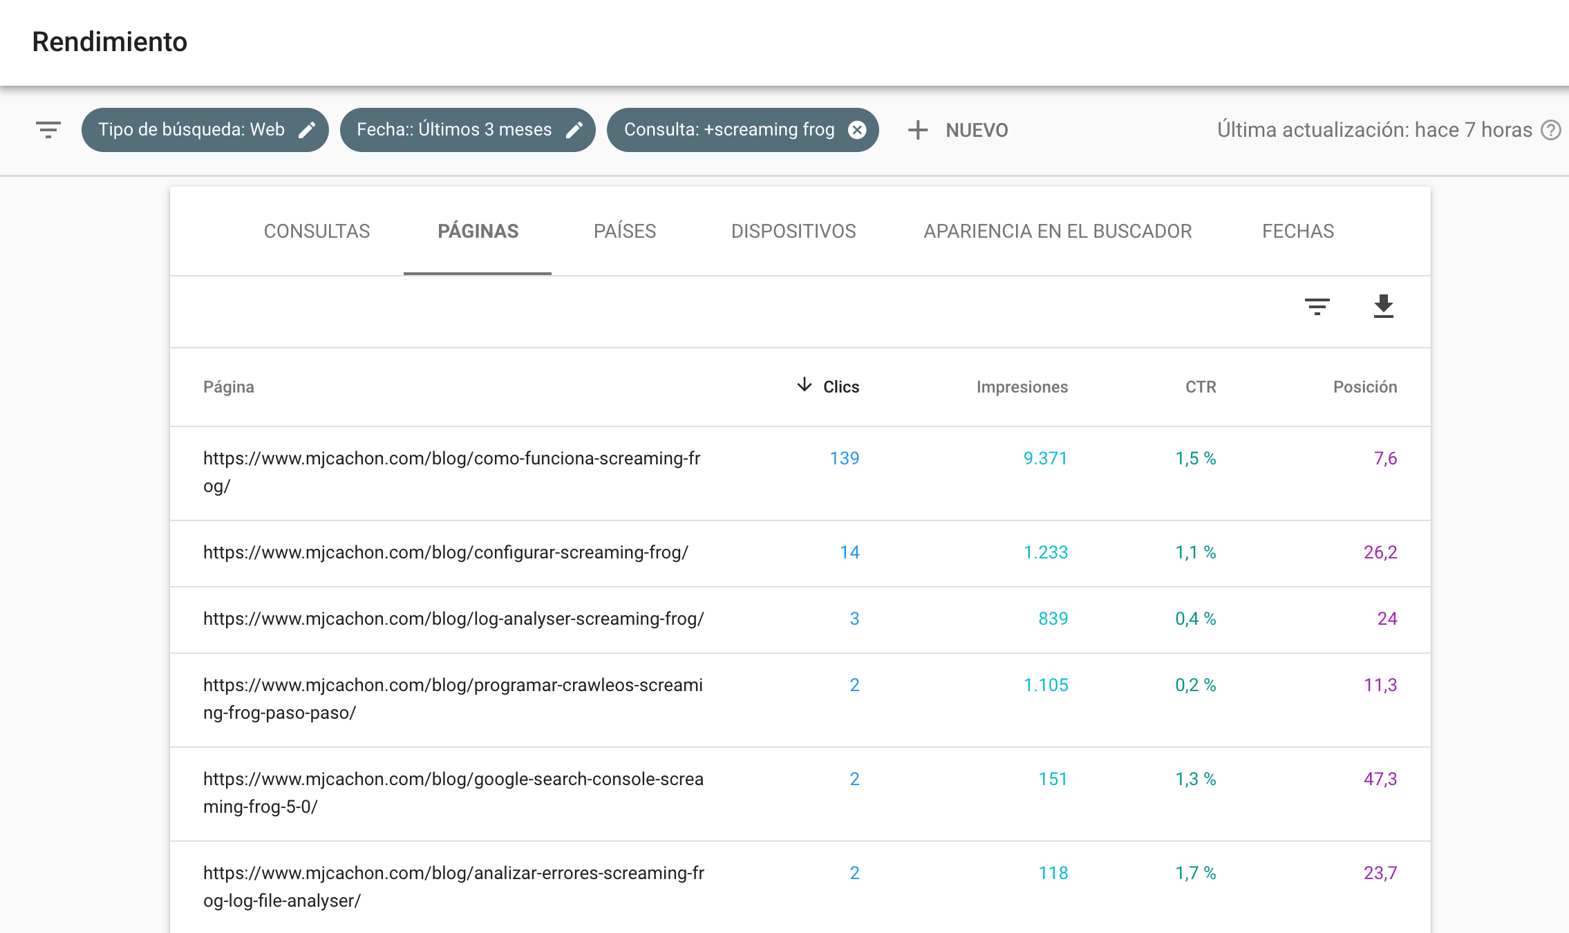The image size is (1569, 933).
Task: Sort by the Clics column header
Action: (x=840, y=387)
